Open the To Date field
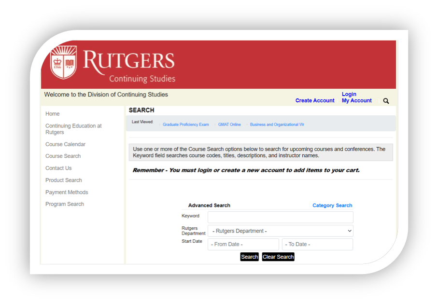The image size is (438, 304). (317, 245)
